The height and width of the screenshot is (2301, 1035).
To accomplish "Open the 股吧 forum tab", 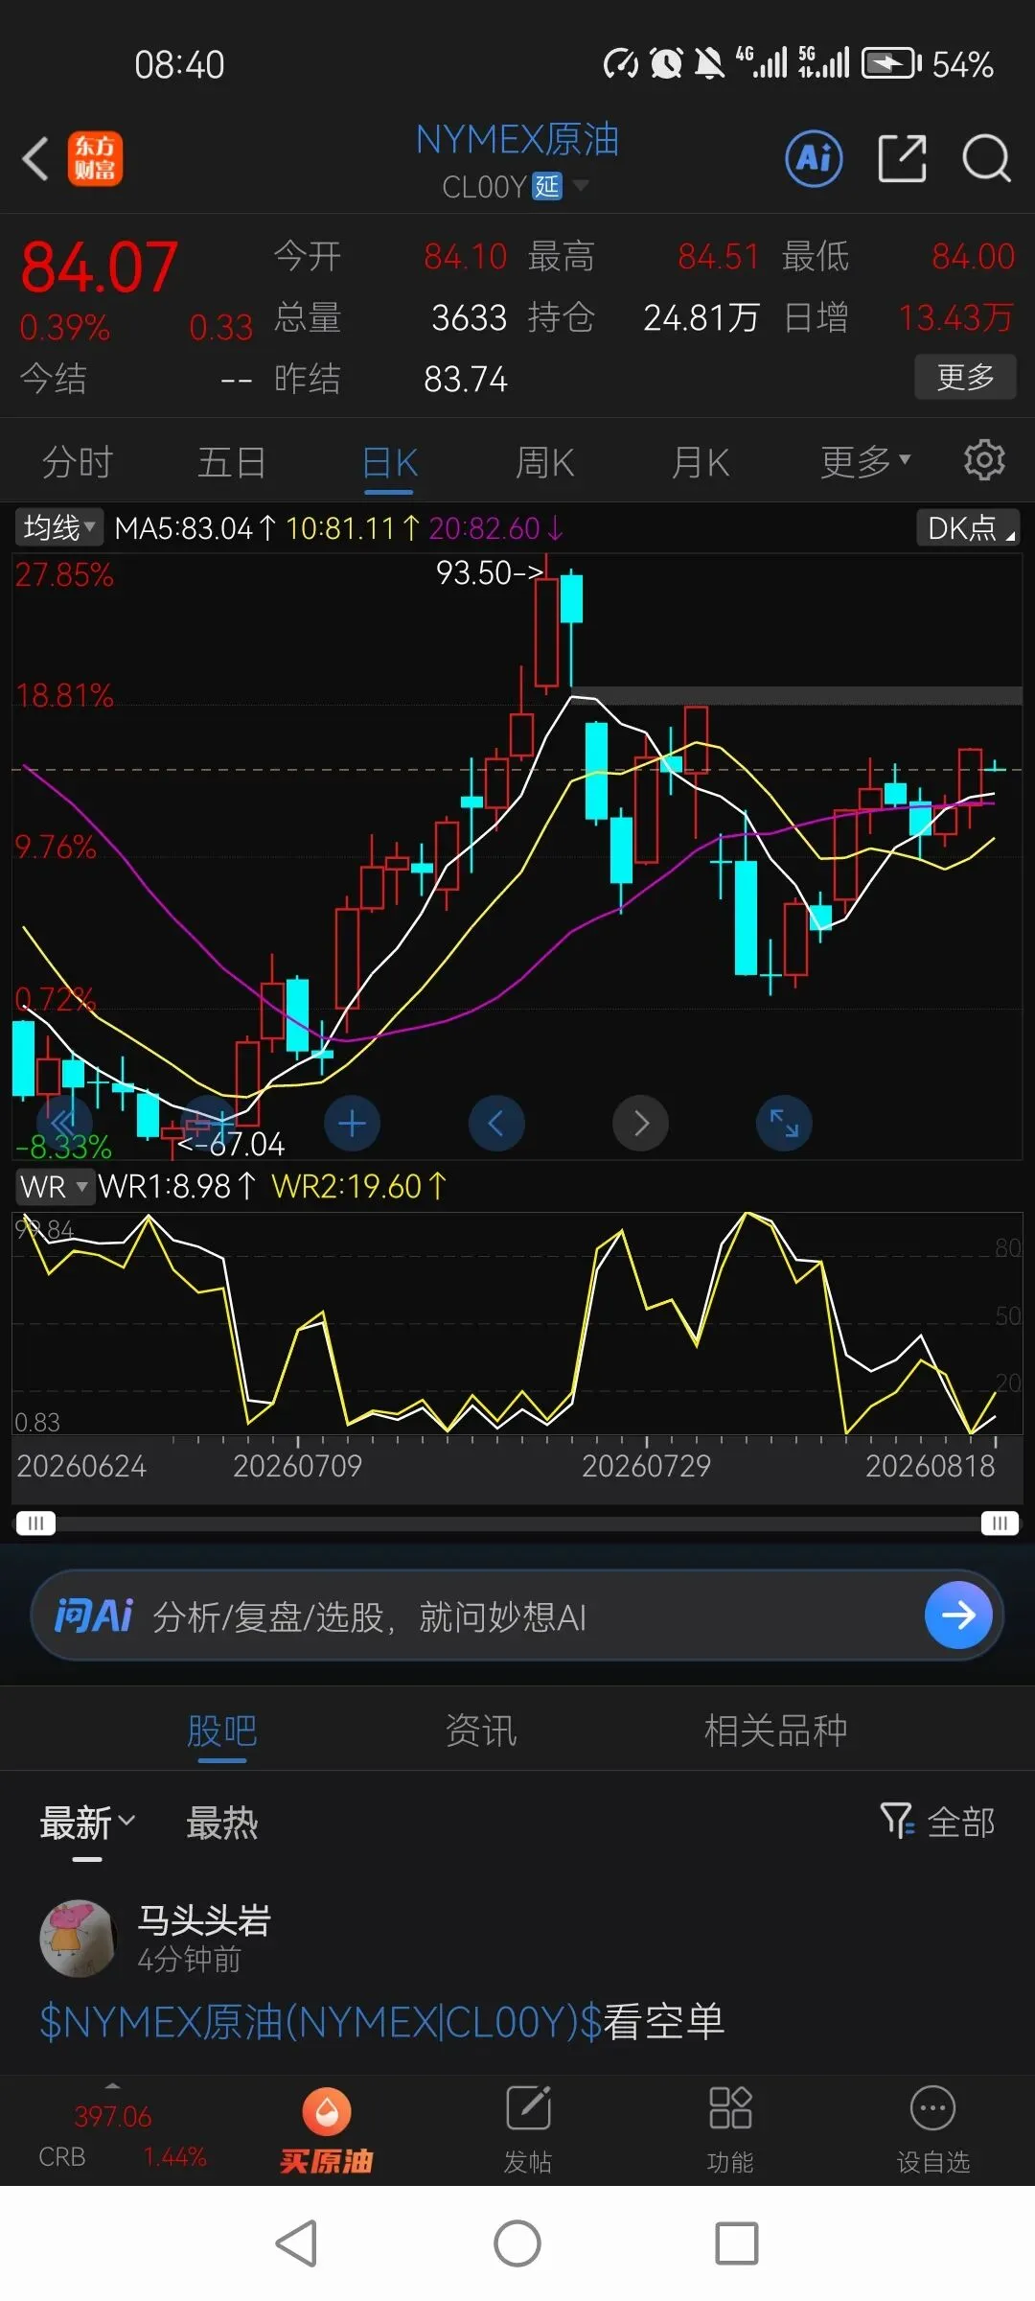I will tap(222, 1732).
